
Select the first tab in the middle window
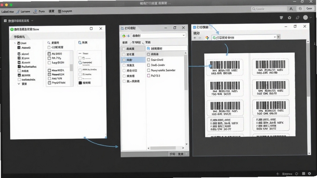(125, 42)
